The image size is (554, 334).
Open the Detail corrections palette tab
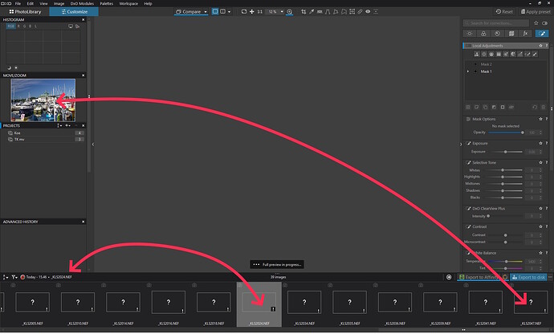pos(498,34)
